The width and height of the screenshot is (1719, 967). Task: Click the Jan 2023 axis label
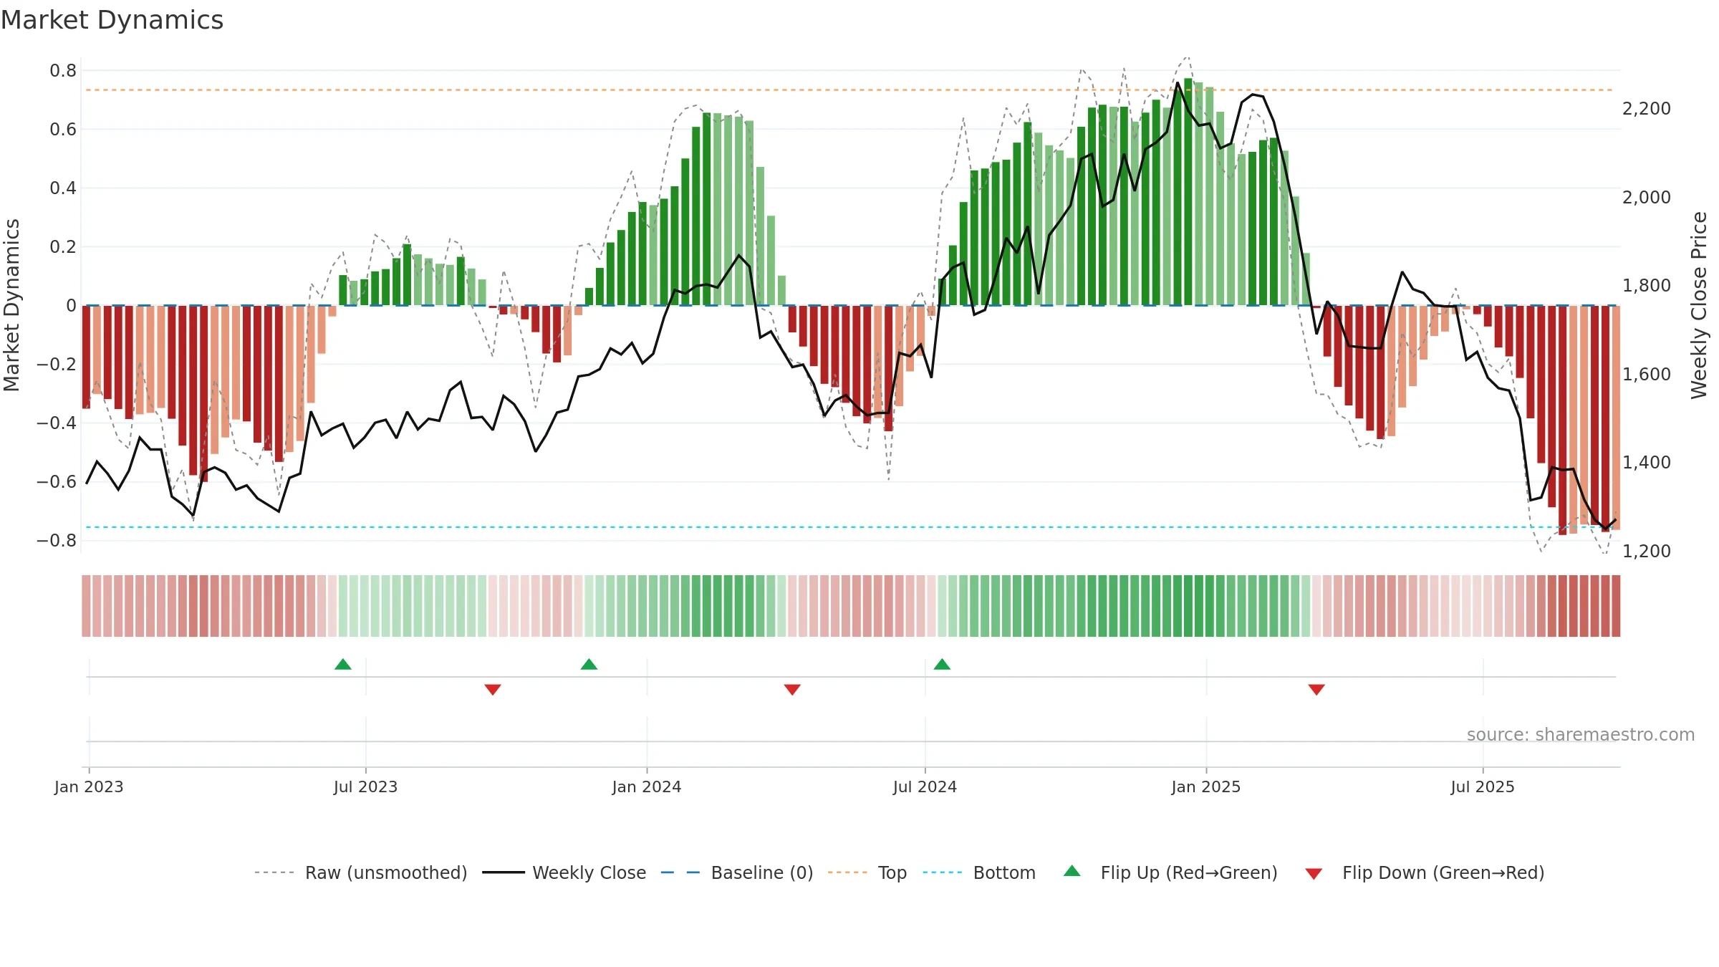tap(89, 786)
